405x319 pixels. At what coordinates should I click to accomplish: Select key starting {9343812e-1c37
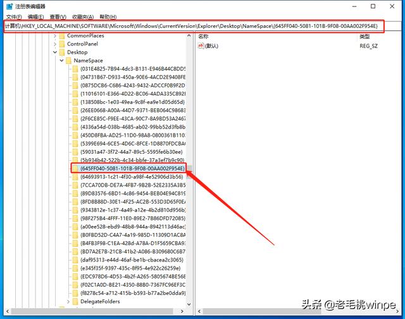click(x=133, y=210)
